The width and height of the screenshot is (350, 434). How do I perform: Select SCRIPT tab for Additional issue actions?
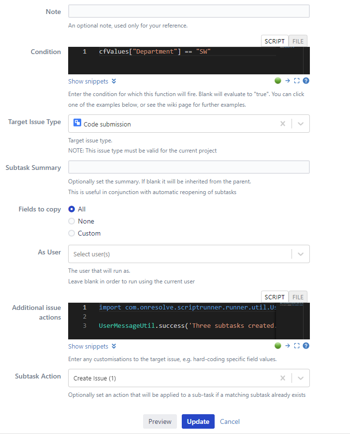[275, 297]
